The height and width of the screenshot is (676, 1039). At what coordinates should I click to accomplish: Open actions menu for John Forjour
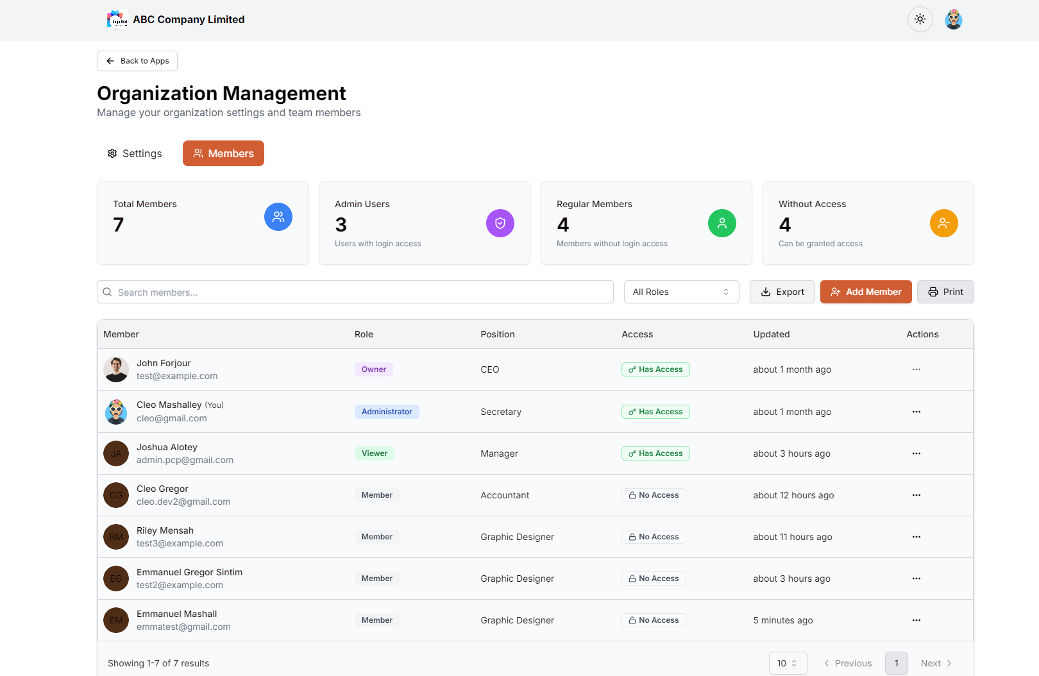916,369
